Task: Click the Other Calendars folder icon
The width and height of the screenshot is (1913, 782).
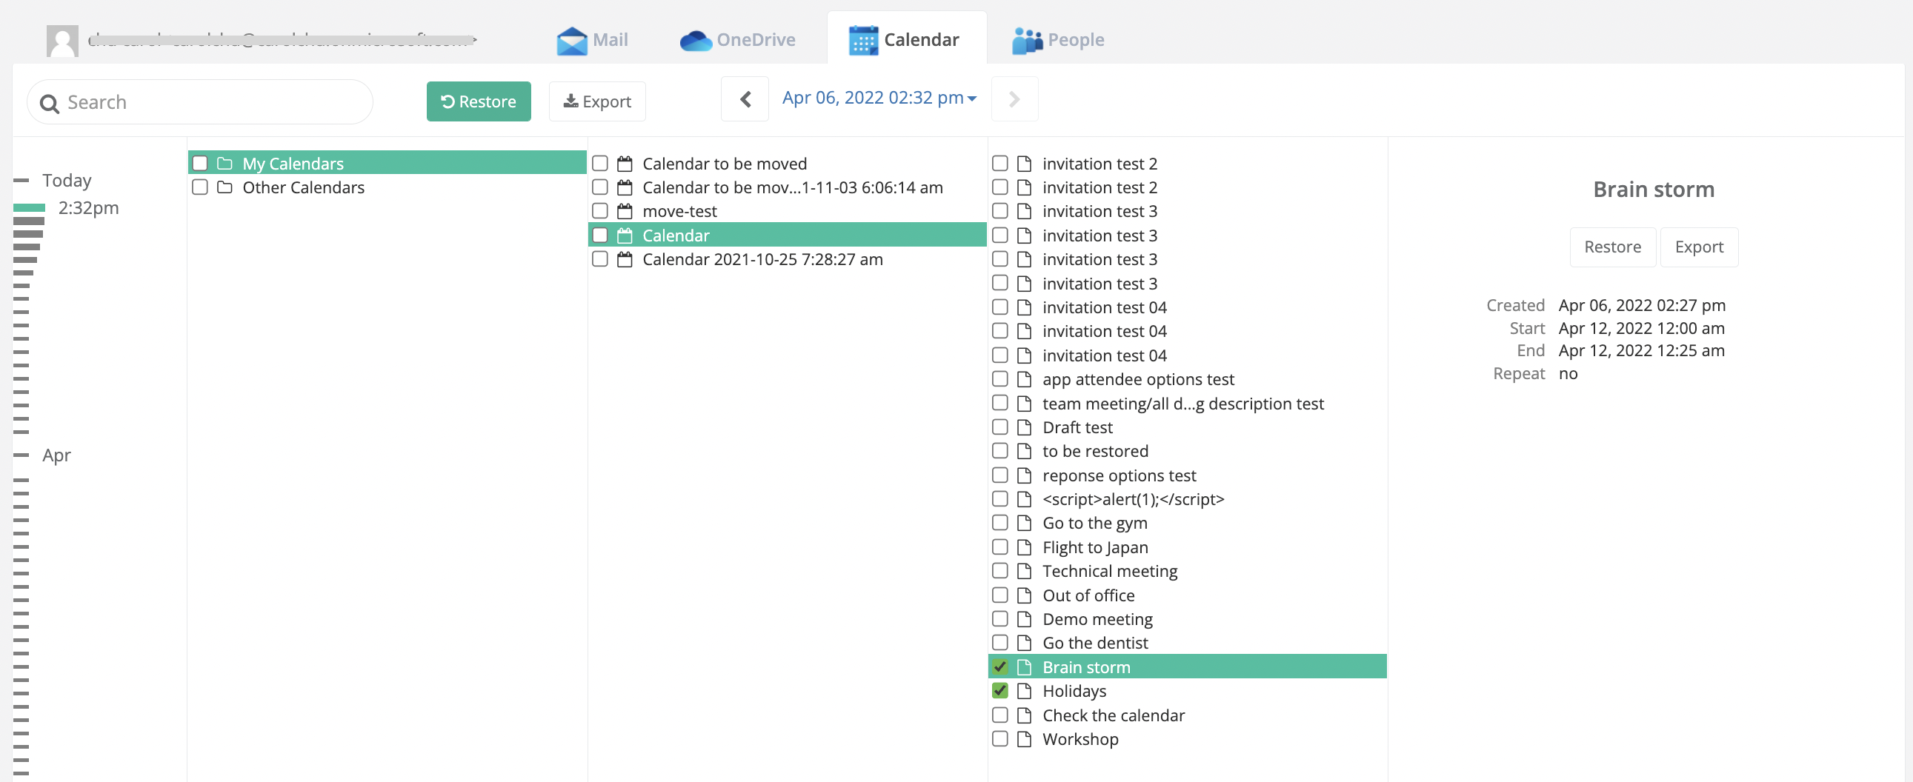Action: point(224,187)
